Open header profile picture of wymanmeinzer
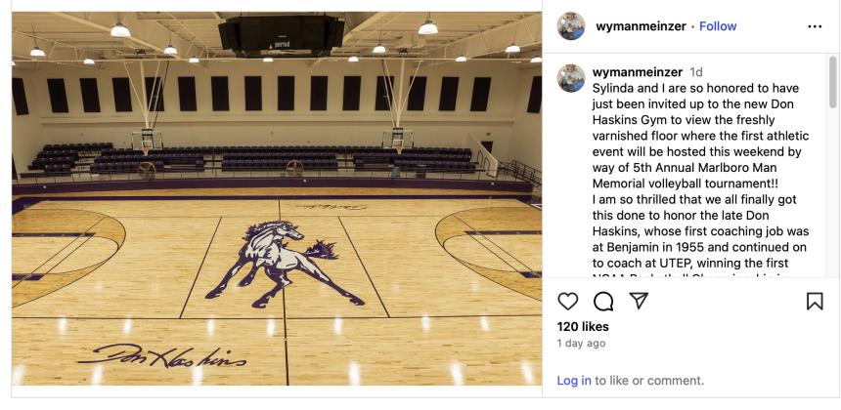Image resolution: width=841 pixels, height=410 pixels. tap(571, 26)
